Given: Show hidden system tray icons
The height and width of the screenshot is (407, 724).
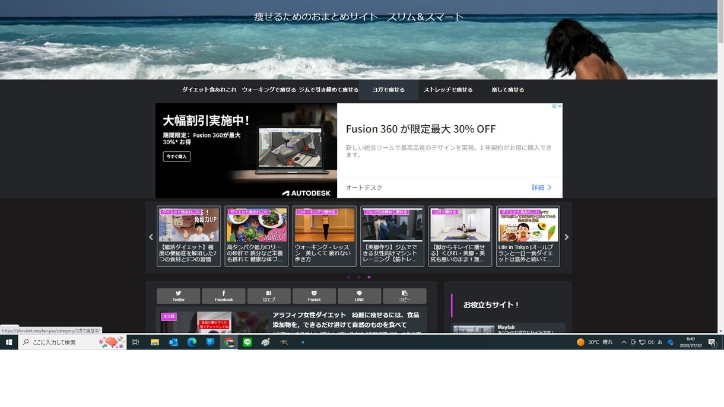Looking at the screenshot, I should 624,342.
